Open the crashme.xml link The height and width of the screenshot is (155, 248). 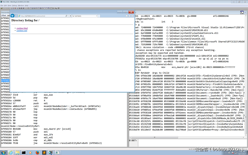click(22, 31)
